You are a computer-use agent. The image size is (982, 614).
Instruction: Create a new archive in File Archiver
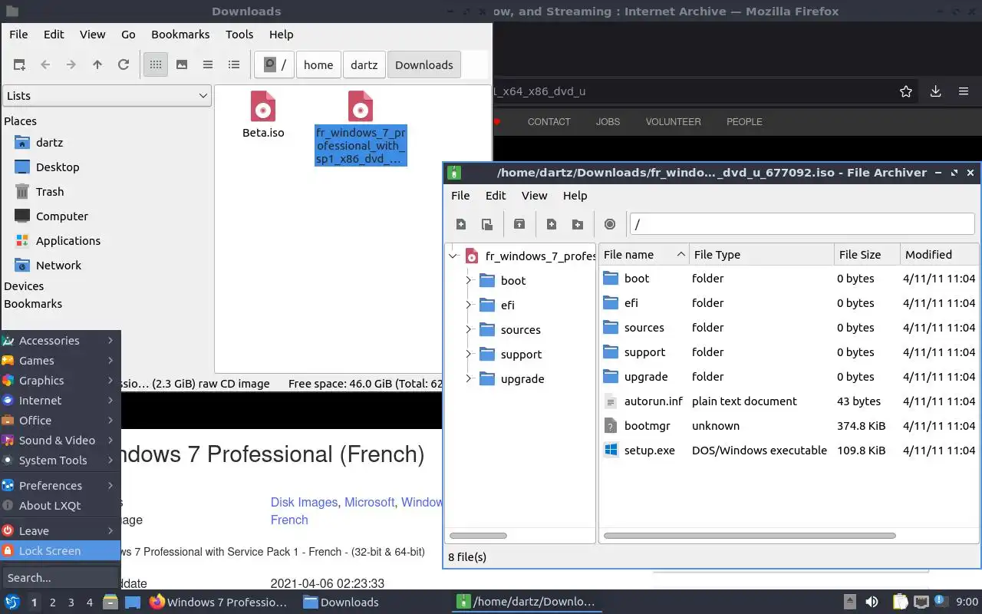click(461, 224)
